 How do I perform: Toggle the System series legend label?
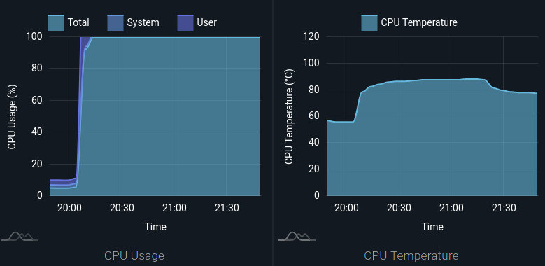pyautogui.click(x=143, y=22)
